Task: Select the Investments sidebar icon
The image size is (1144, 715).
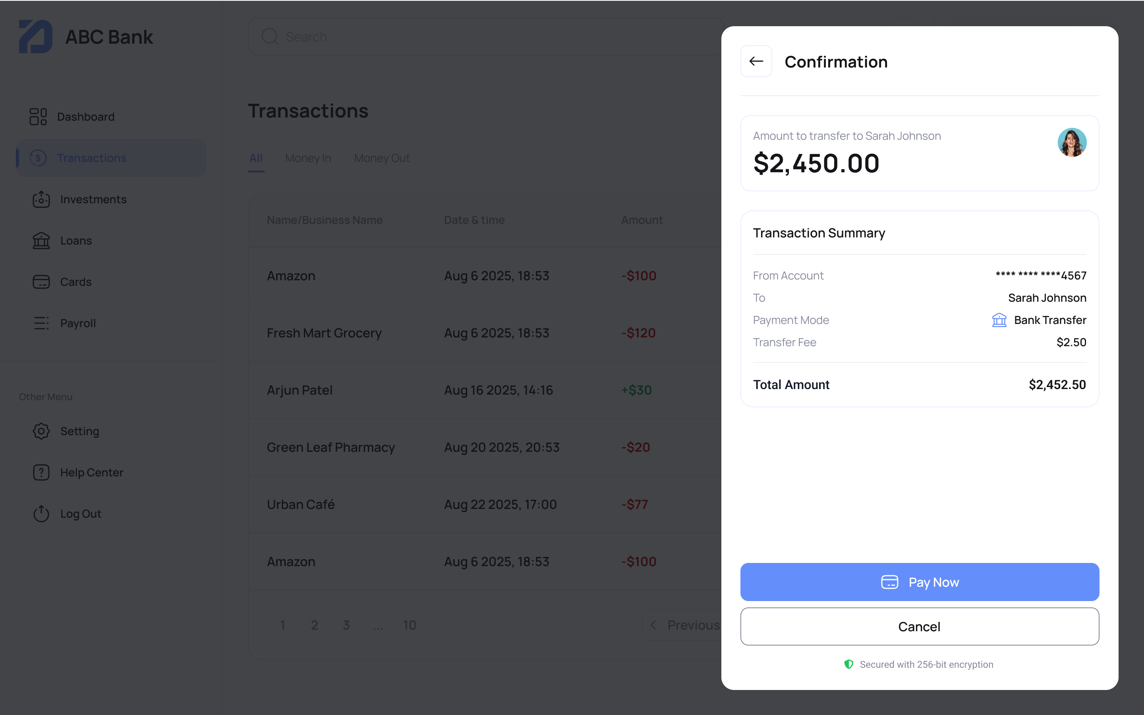Action: pos(41,199)
